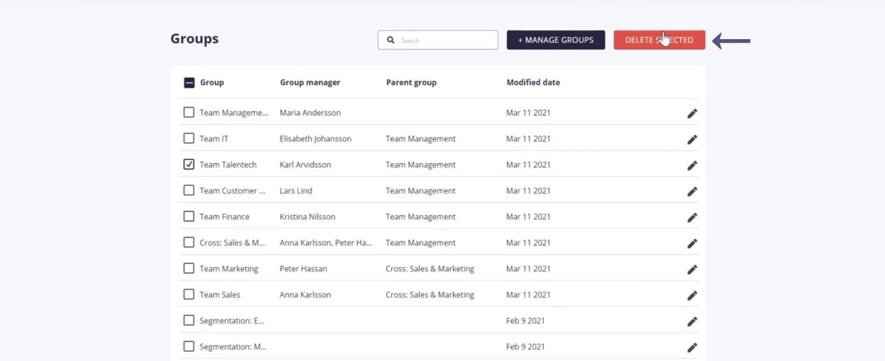Click Karl Arvidsson manager cell
This screenshot has width=885, height=361.
[x=305, y=164]
